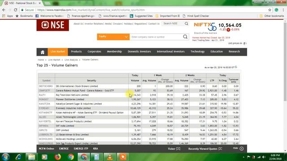Expand the Ticker panel
Image resolution: width=287 pixels, height=161 pixels.
[174, 149]
